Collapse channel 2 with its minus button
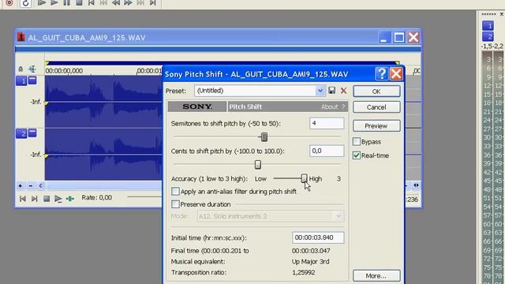The image size is (505, 284). tap(32, 133)
